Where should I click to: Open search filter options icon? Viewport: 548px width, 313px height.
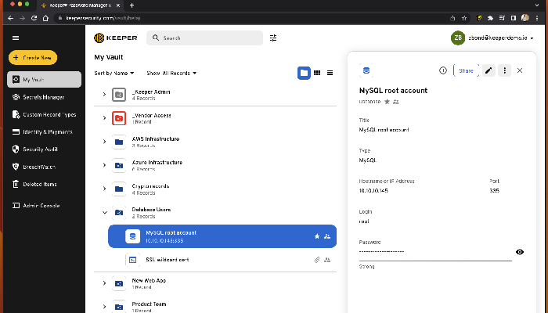pyautogui.click(x=273, y=38)
